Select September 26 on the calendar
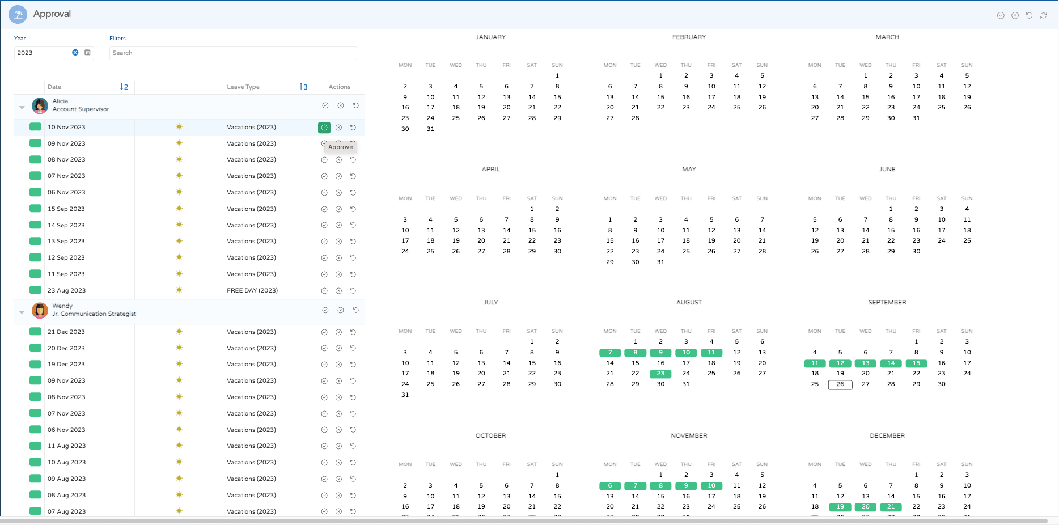 pos(840,384)
